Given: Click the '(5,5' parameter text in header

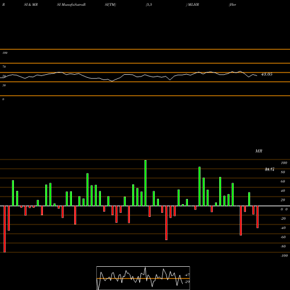Looking at the screenshot, I should coord(149,5).
